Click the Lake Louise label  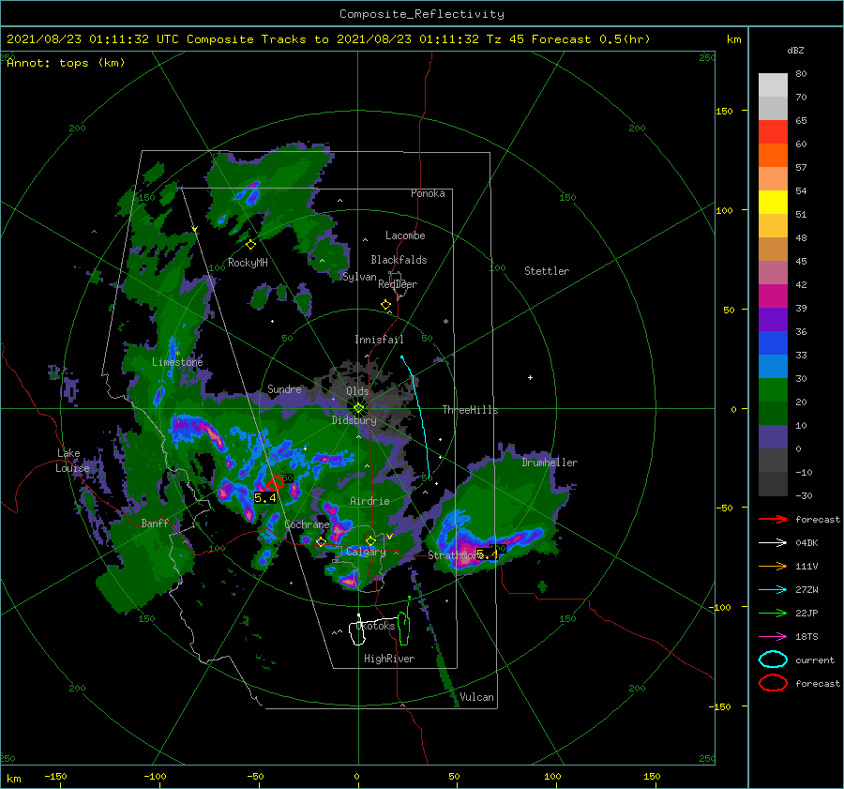click(72, 461)
